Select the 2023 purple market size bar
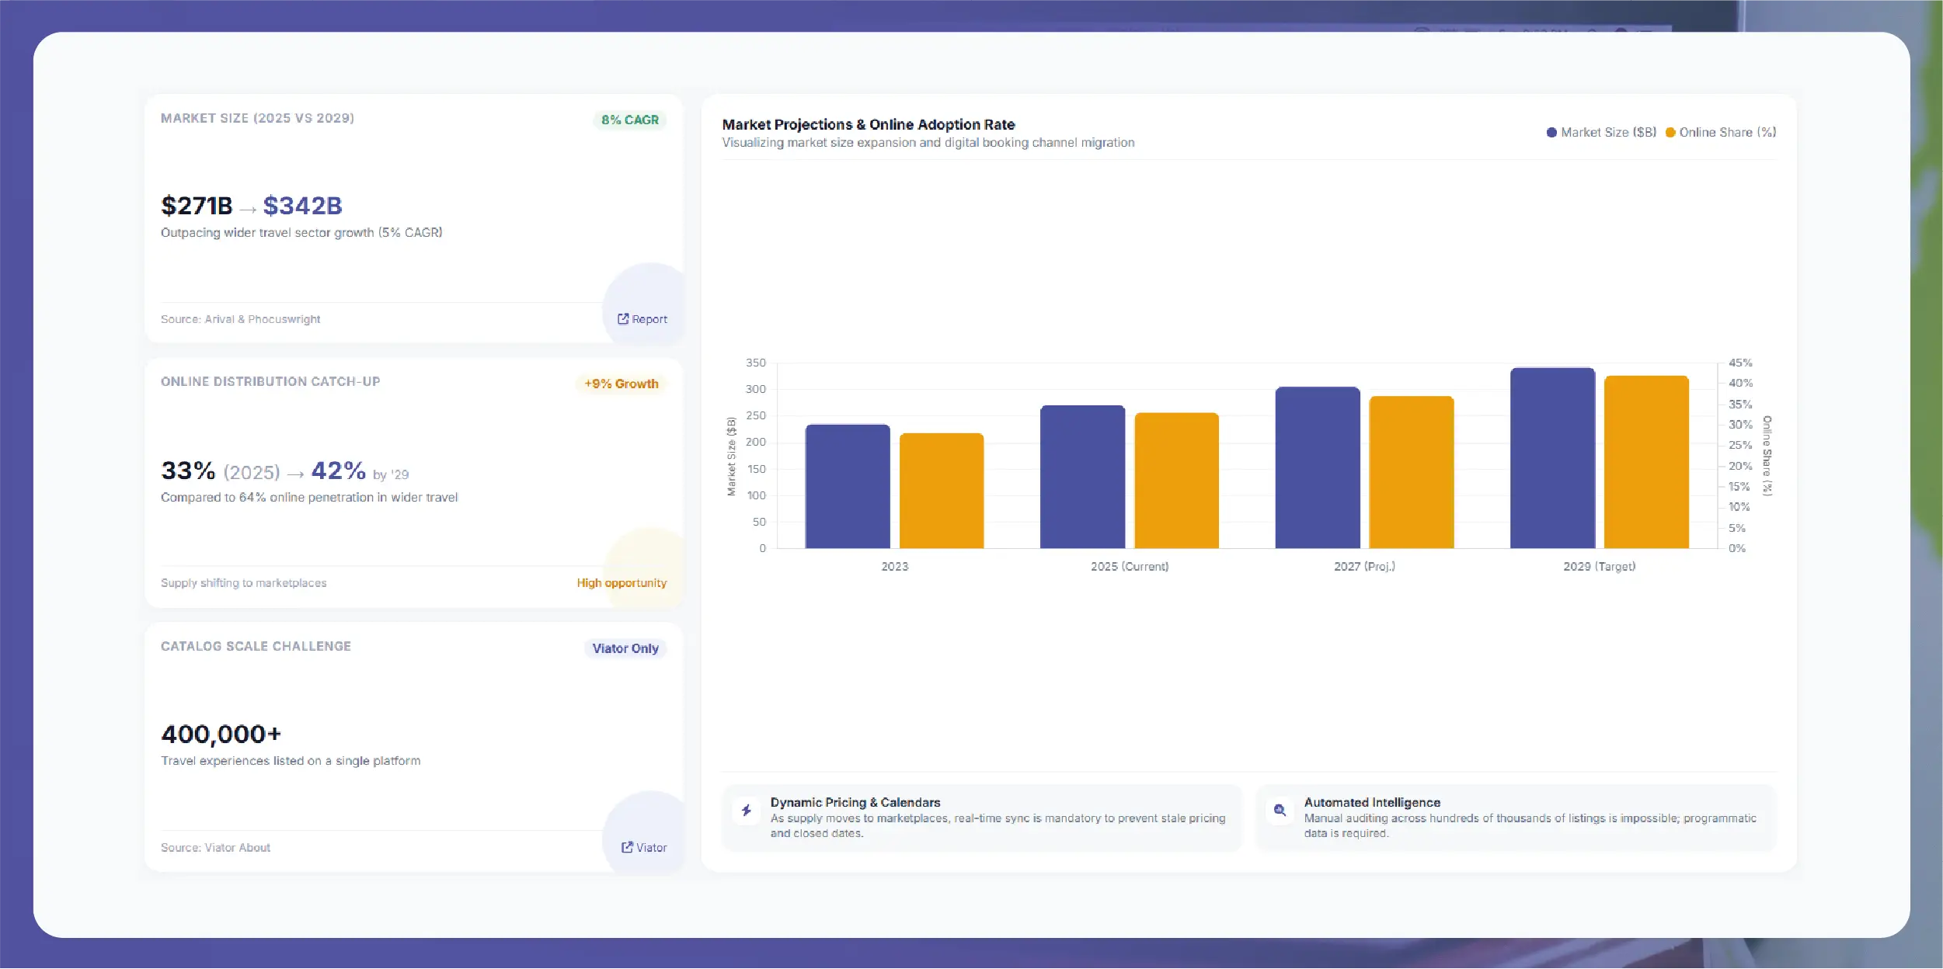This screenshot has height=969, width=1943. [848, 486]
